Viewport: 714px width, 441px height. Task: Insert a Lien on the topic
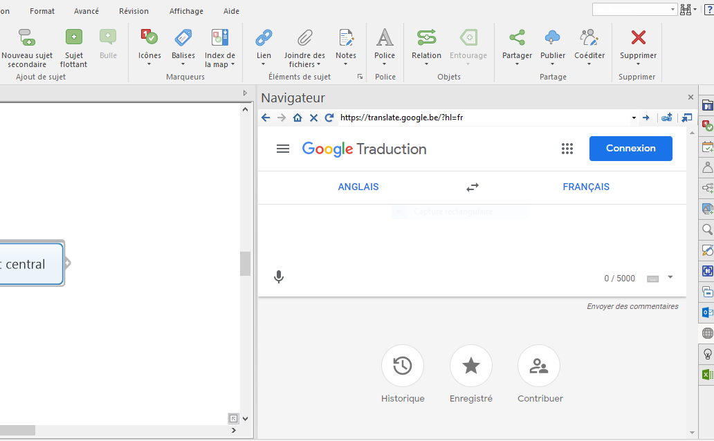[264, 37]
